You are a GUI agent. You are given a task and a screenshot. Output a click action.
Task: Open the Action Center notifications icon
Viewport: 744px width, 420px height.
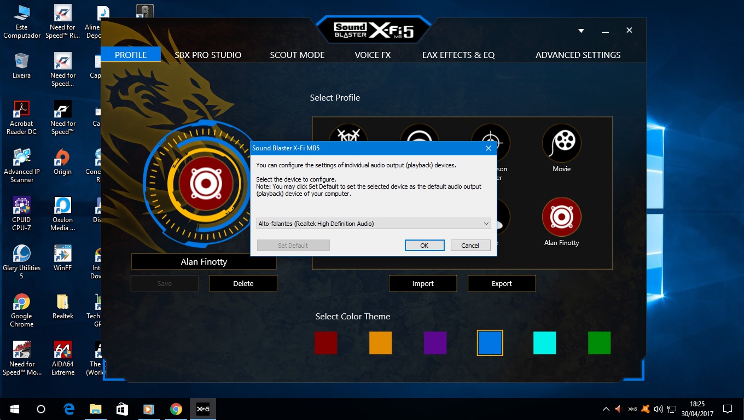click(x=728, y=409)
